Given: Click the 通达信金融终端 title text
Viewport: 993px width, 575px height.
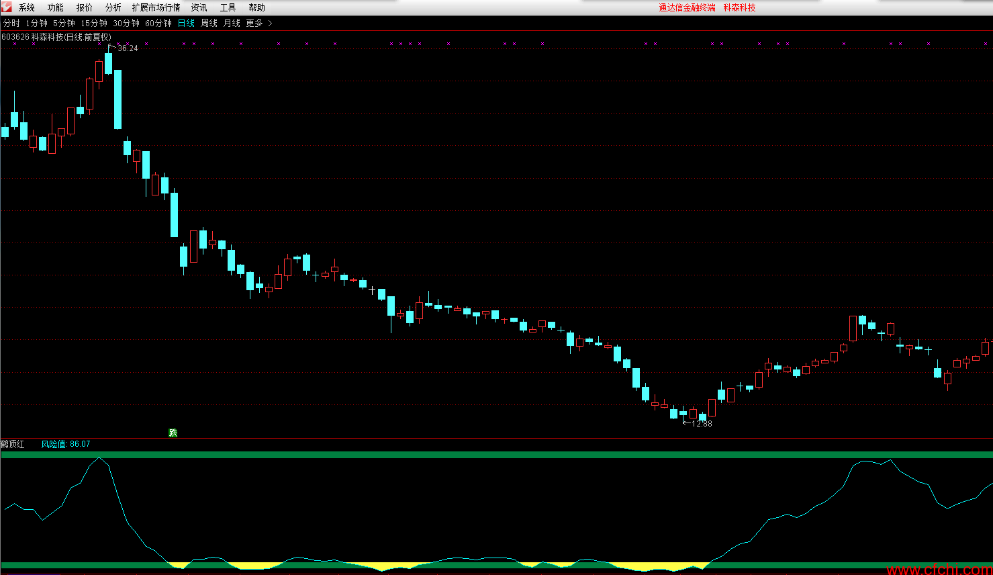Looking at the screenshot, I should tap(687, 7).
